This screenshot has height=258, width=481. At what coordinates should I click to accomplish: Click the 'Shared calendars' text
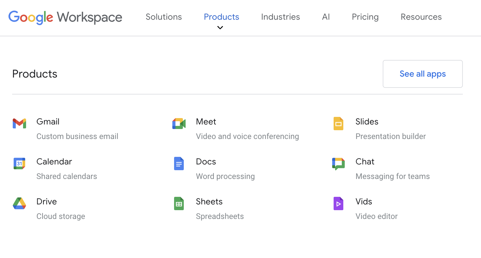point(67,177)
